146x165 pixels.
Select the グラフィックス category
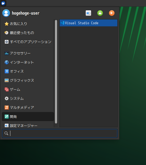click(x=28, y=80)
